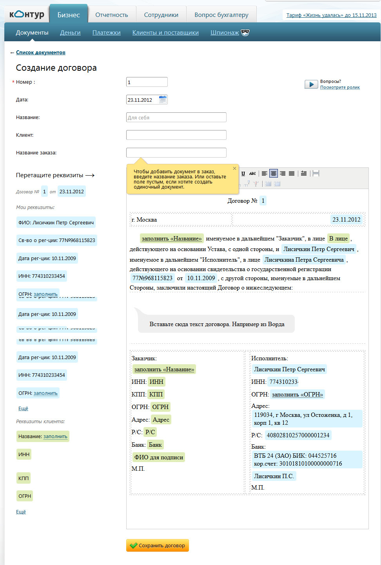Justify text in editor toolbar
The height and width of the screenshot is (565, 381).
pos(292,174)
